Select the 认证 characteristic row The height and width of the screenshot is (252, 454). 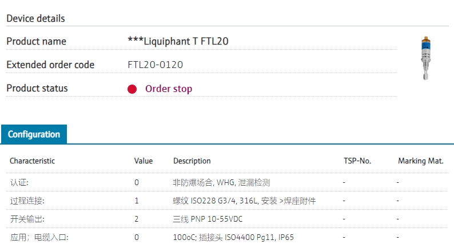[x=226, y=182]
